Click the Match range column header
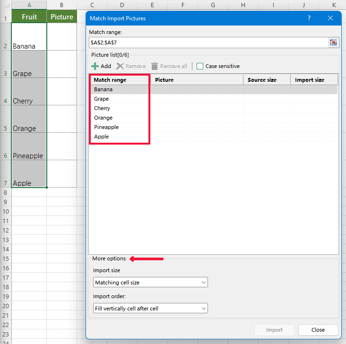 pos(120,80)
